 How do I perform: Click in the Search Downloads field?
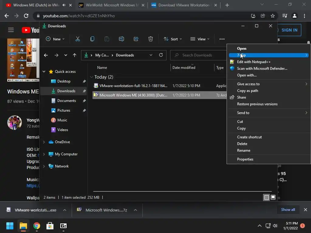pos(198,55)
